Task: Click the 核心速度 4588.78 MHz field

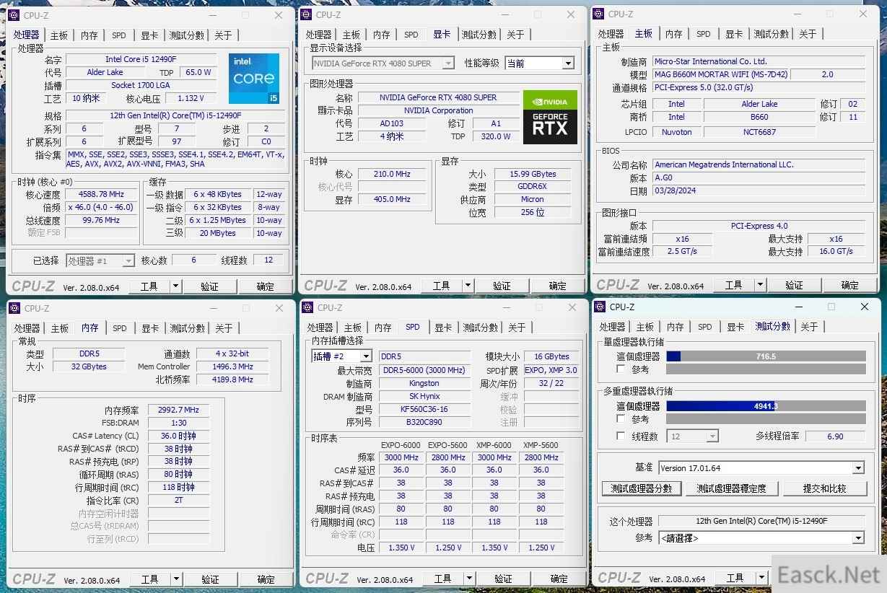Action: [x=100, y=194]
